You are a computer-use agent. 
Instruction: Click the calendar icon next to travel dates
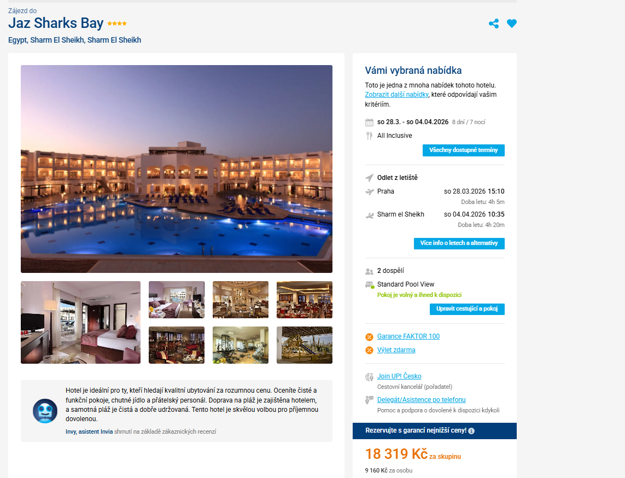370,123
